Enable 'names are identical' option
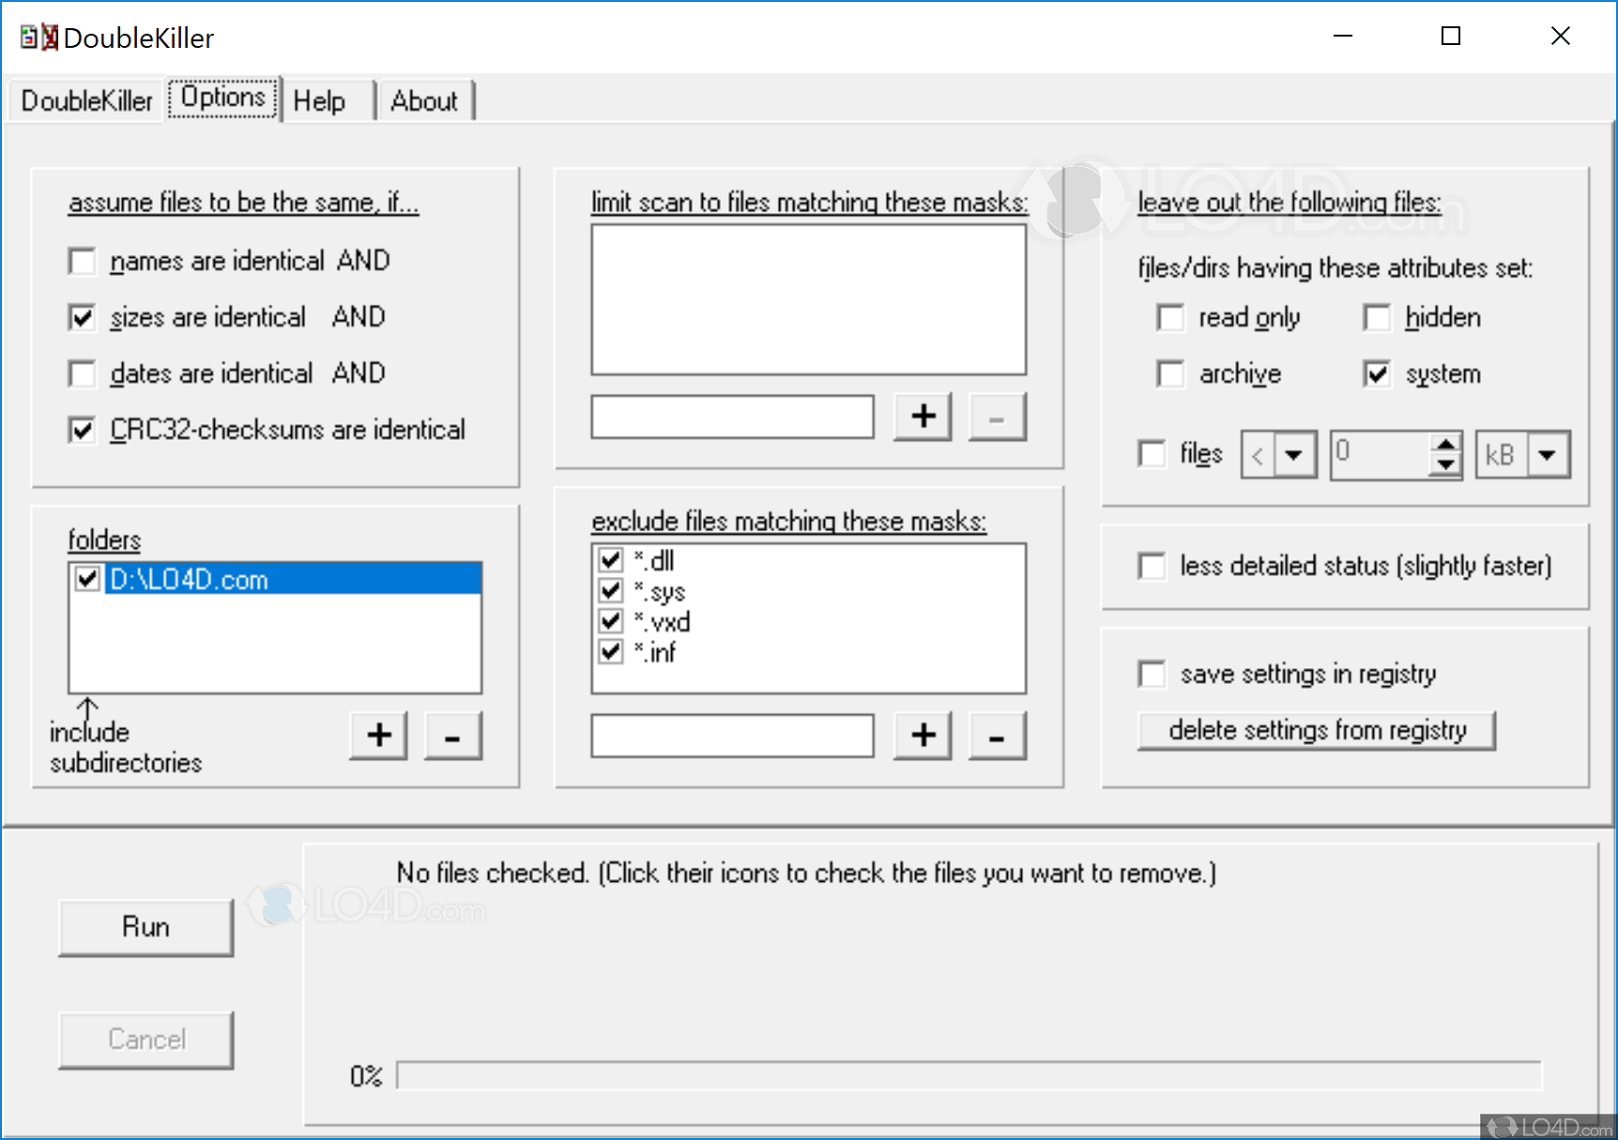 (x=83, y=261)
